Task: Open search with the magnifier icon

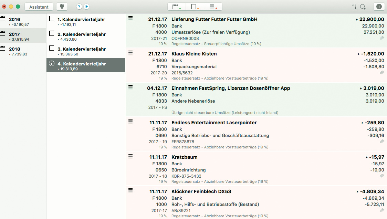Action: click(x=363, y=7)
